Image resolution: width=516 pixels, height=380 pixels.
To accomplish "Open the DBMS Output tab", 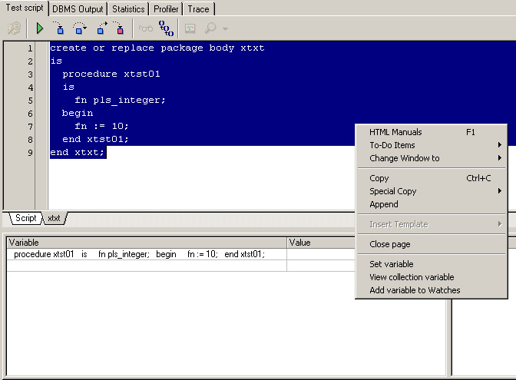I will tap(78, 9).
